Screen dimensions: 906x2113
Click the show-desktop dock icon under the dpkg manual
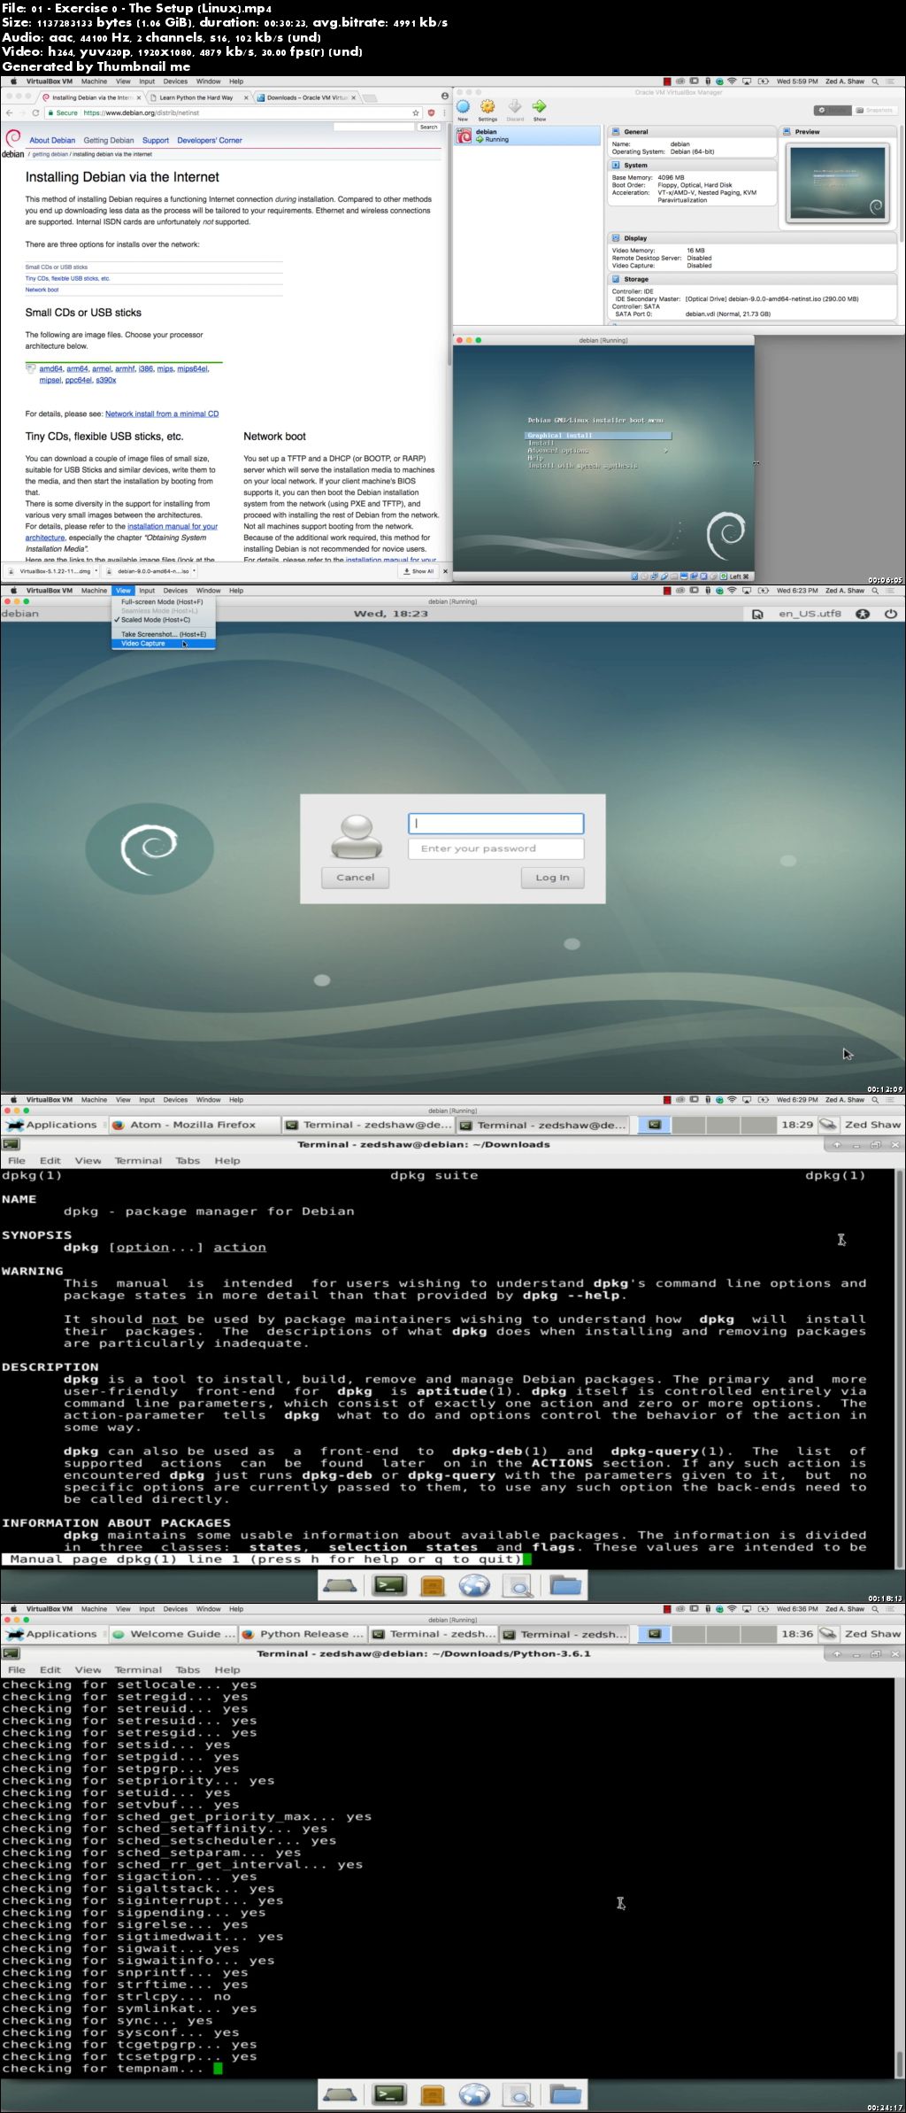coord(341,1585)
